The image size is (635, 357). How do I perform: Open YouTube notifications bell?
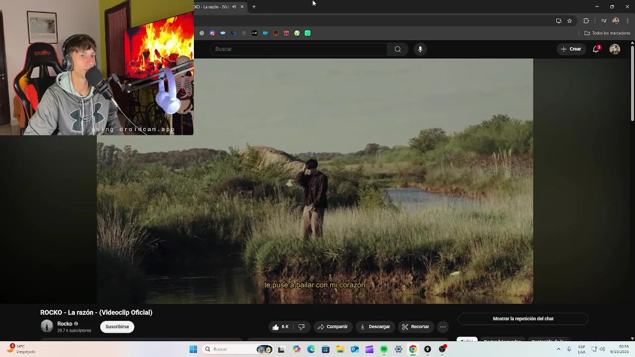[x=596, y=49]
